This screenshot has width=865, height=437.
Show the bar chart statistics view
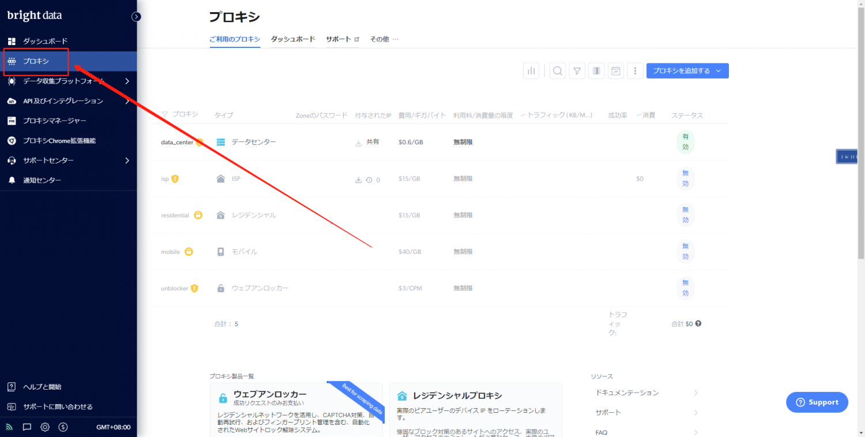click(x=531, y=71)
